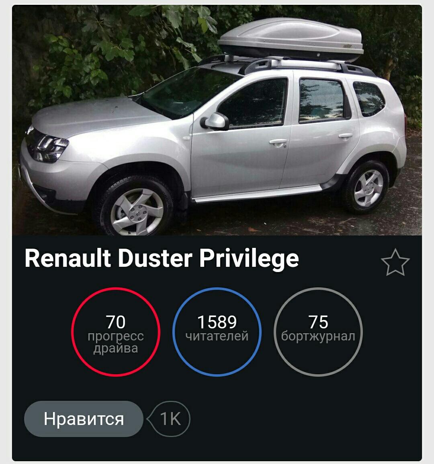Click the side mirror in the photo

(x=215, y=121)
